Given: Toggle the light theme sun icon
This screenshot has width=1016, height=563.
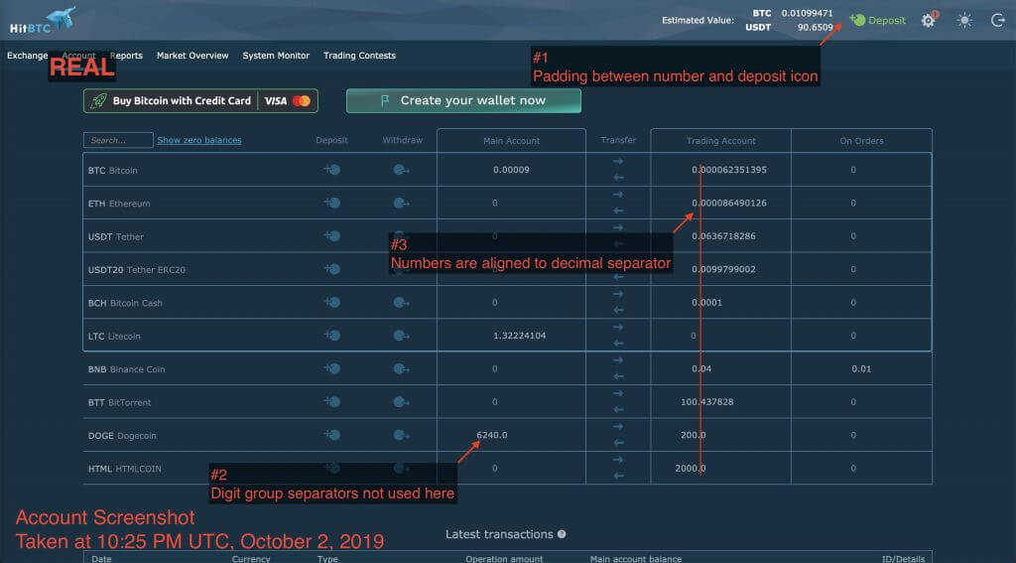Looking at the screenshot, I should click(x=964, y=20).
